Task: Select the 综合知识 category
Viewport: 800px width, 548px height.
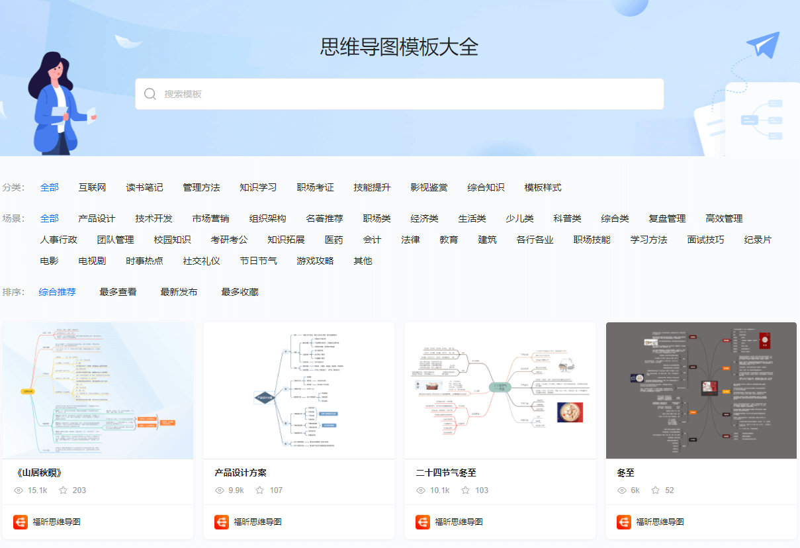Action: click(486, 187)
